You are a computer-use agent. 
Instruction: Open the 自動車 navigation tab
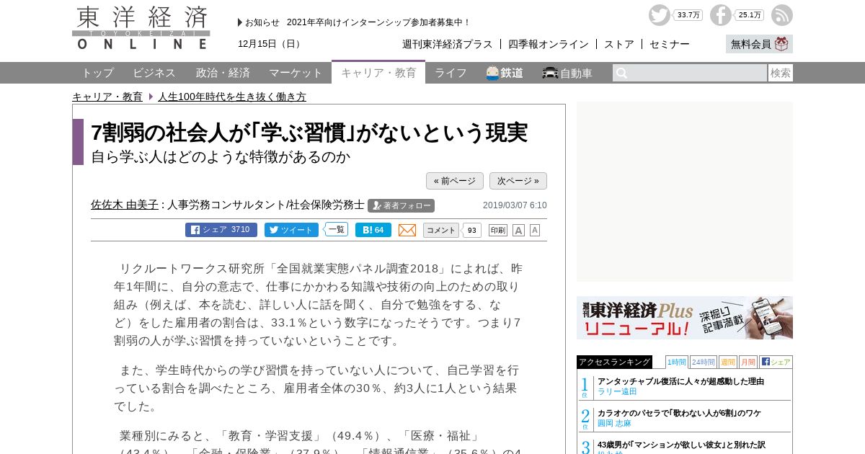(567, 73)
